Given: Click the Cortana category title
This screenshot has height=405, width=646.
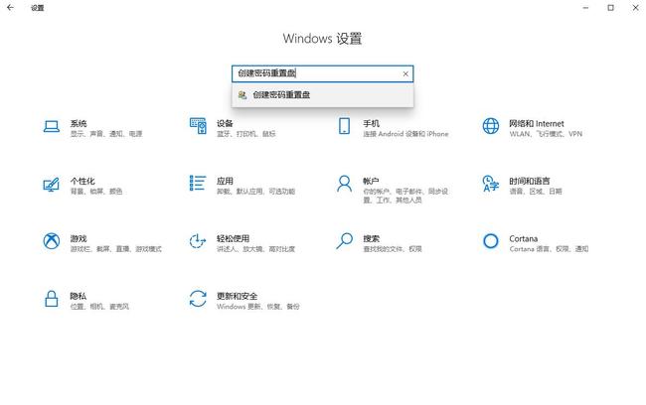Looking at the screenshot, I should pos(523,238).
